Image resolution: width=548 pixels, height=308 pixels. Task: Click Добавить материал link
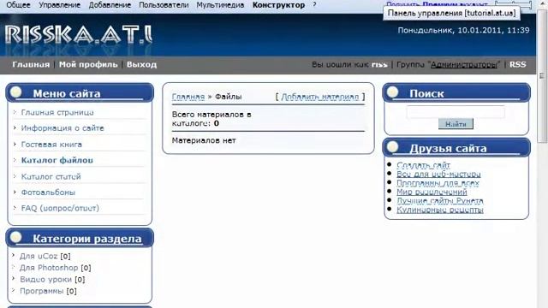point(320,97)
